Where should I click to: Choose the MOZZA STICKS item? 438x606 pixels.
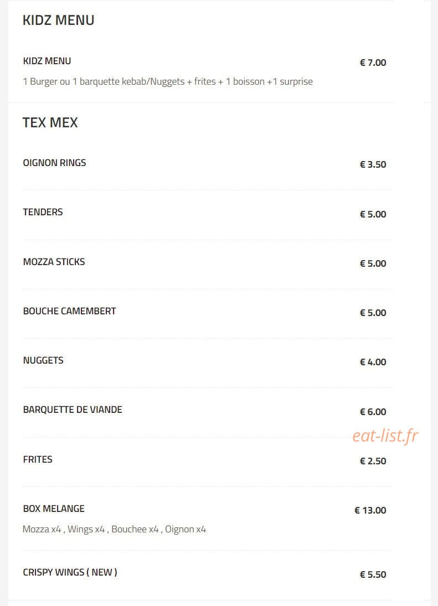54,262
